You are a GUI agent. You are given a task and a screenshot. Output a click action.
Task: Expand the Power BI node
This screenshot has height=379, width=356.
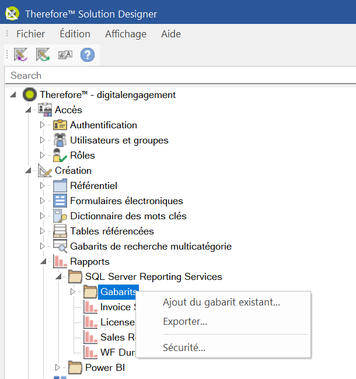pos(58,367)
